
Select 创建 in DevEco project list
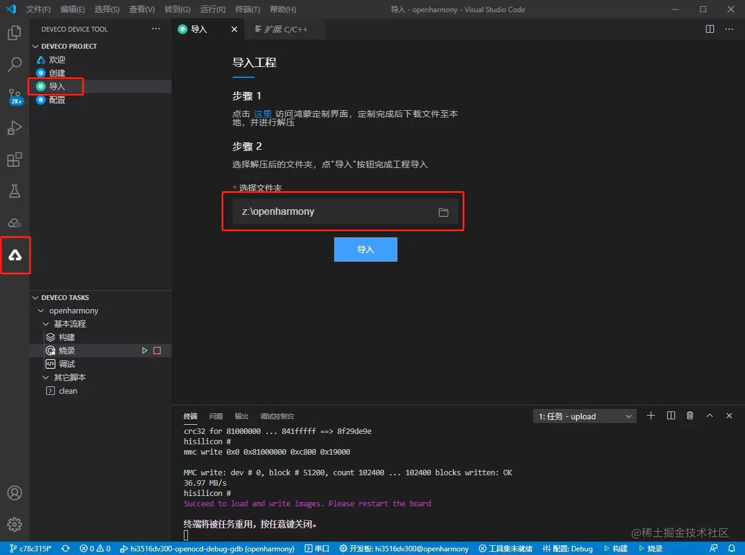(57, 73)
